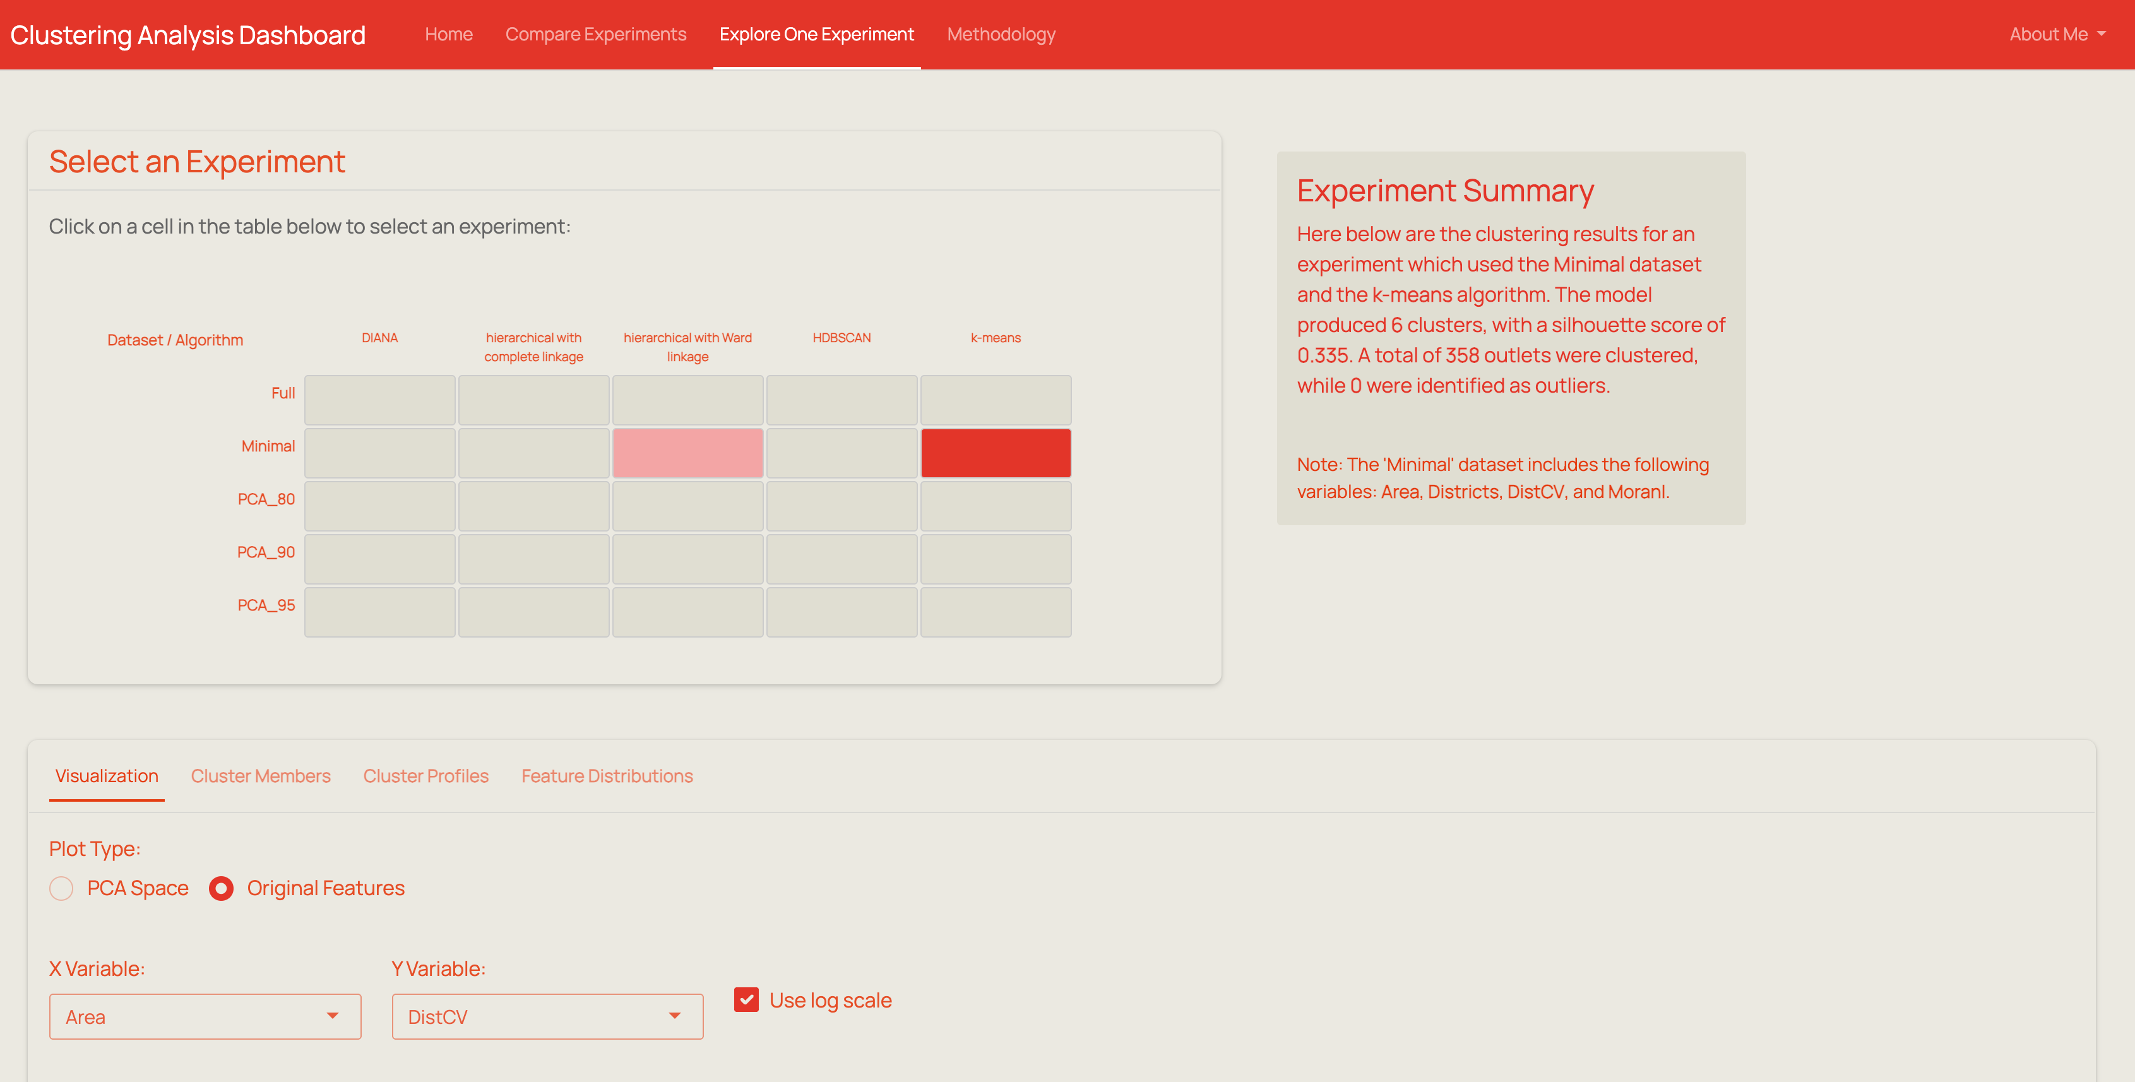Viewport: 2135px width, 1082px height.
Task: Go to Compare Experiments page
Action: click(595, 35)
